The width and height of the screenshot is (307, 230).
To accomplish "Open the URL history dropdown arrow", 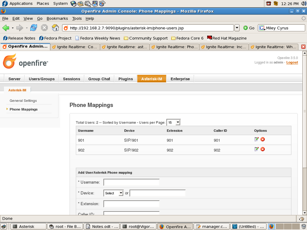I will point(237,28).
